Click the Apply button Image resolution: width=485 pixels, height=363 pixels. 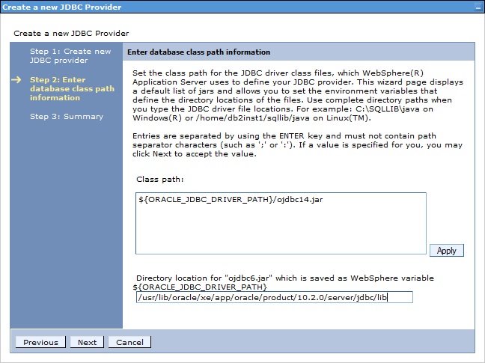(446, 250)
